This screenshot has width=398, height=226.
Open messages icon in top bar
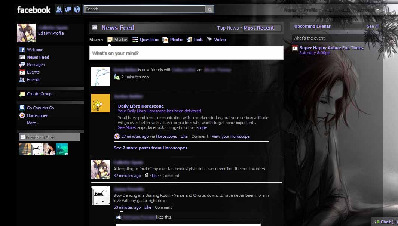point(68,10)
